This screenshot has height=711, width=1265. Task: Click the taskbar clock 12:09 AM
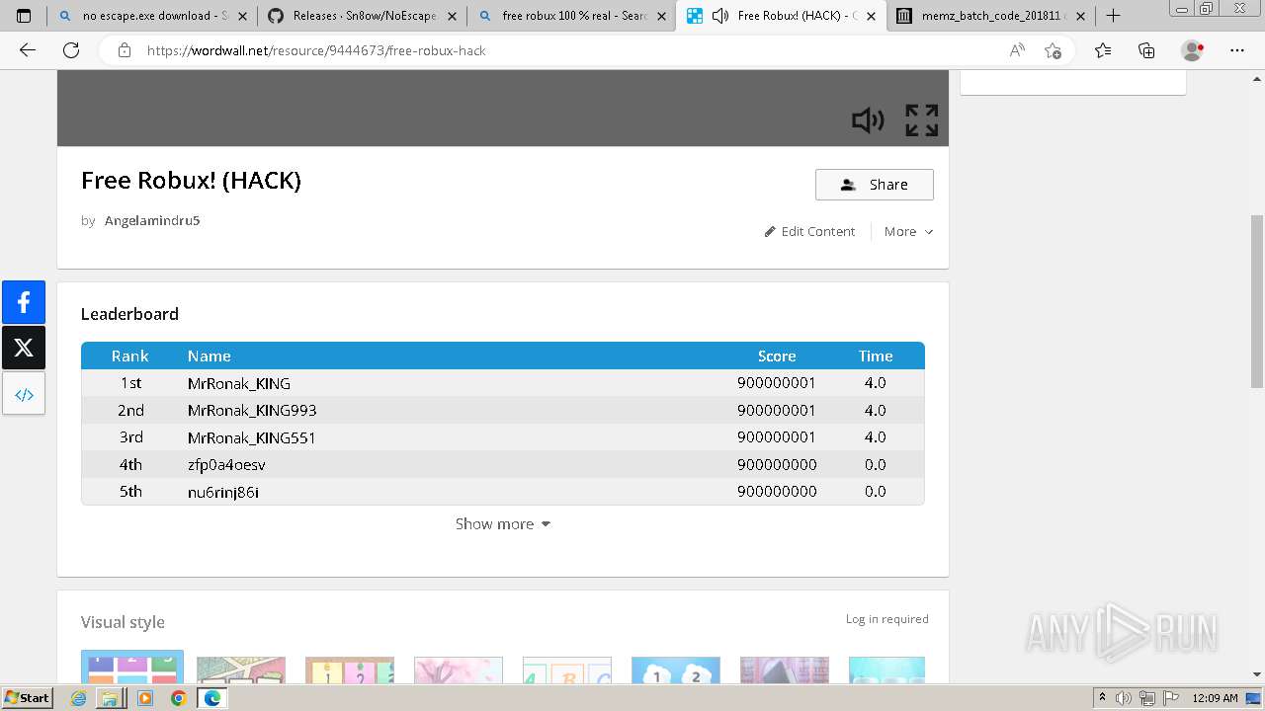(x=1215, y=698)
